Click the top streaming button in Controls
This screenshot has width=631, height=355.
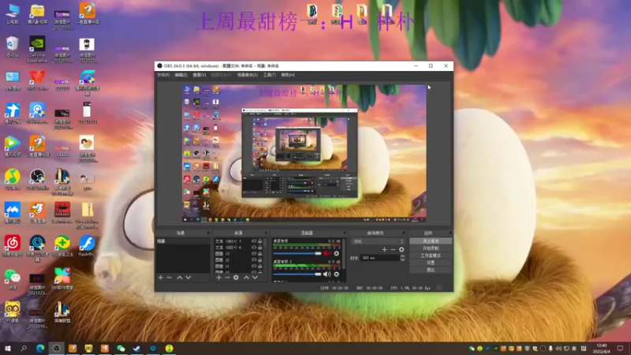[431, 241]
